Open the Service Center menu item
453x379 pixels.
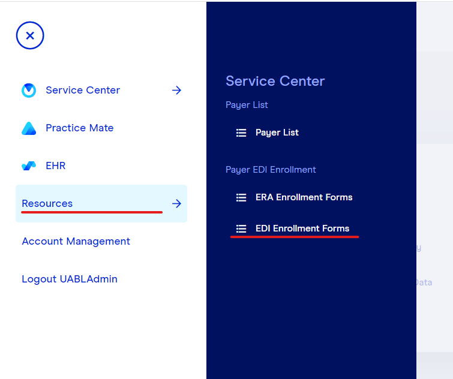(x=83, y=90)
